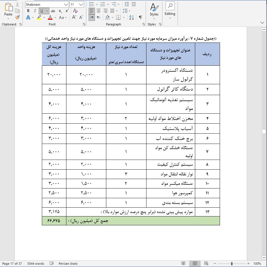Image resolution: width=267 pixels, height=267 pixels.
Task: Decrease paragraph indent
Action: pyautogui.click(x=127, y=5)
